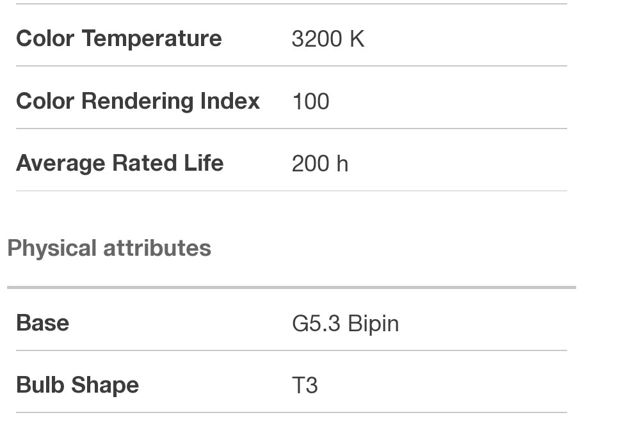The height and width of the screenshot is (431, 637).
Task: Select the T3 bulb shape value
Action: (x=305, y=386)
